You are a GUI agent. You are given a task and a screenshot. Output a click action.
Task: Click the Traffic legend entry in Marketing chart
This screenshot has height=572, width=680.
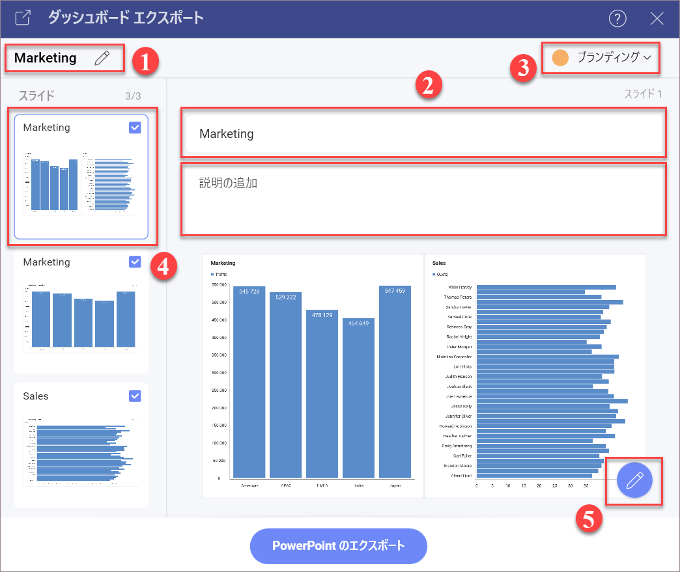[x=219, y=275]
